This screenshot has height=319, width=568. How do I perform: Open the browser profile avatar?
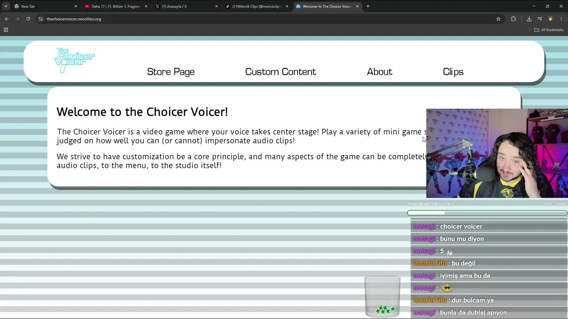[x=551, y=19]
